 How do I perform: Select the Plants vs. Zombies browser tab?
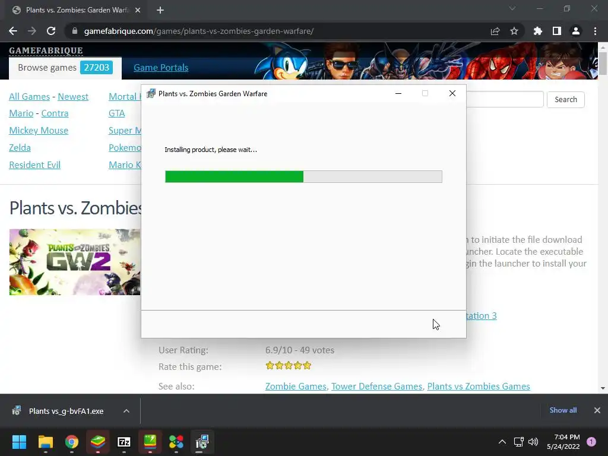pyautogui.click(x=77, y=10)
